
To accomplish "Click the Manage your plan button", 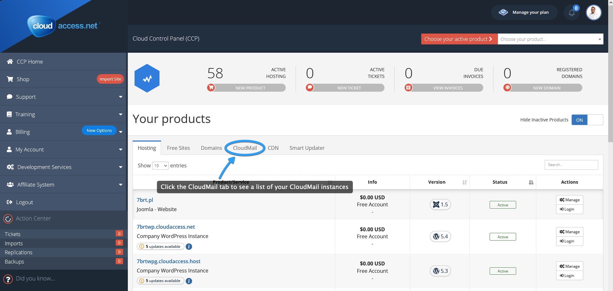I will tap(524, 12).
